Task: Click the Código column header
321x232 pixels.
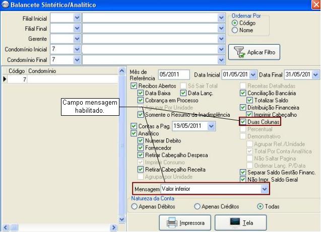Action: click(17, 71)
